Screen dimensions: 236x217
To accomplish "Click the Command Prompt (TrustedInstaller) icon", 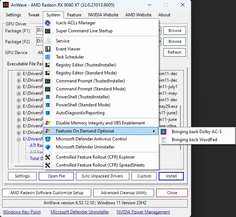I will pyautogui.click(x=48, y=81).
